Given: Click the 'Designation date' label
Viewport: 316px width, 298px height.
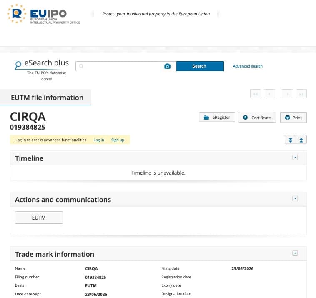Looking at the screenshot, I should click(176, 294).
